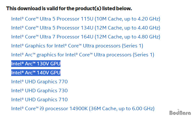Open Core Ultra 5 Processor 134U link

[85, 28]
